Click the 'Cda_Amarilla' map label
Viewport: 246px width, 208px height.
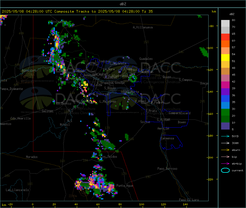click(x=20, y=118)
